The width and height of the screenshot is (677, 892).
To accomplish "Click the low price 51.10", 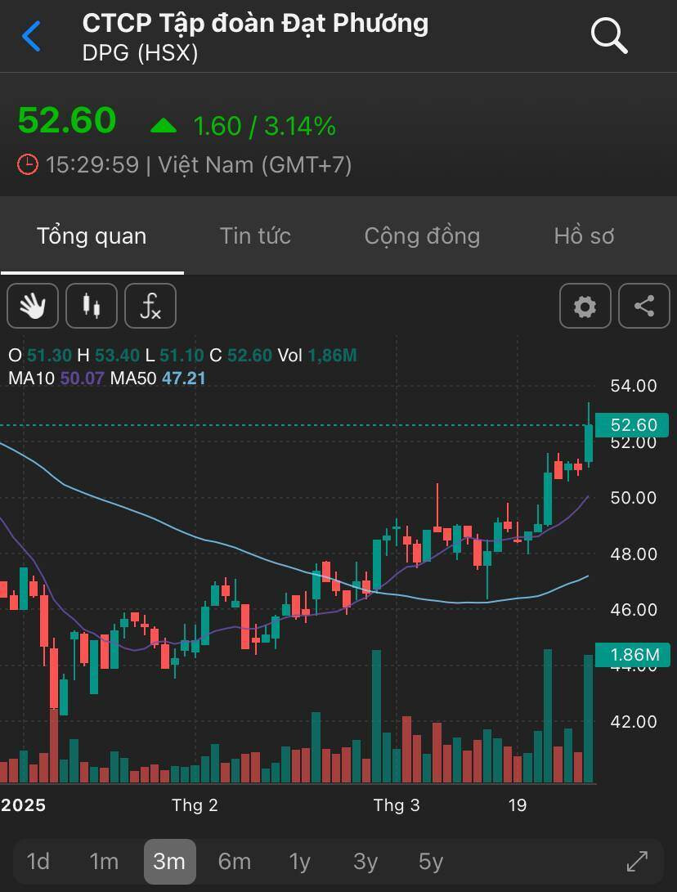I will [182, 356].
